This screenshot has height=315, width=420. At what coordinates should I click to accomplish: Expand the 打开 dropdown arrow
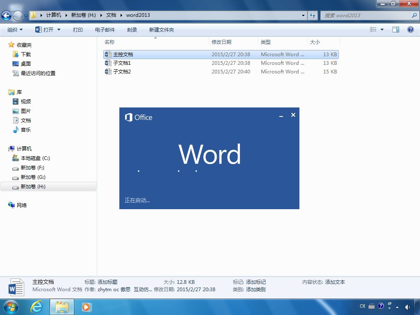(59, 30)
